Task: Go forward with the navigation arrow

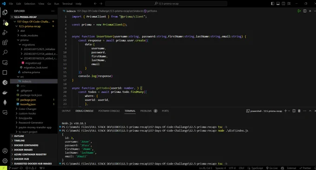Action: point(101,4)
